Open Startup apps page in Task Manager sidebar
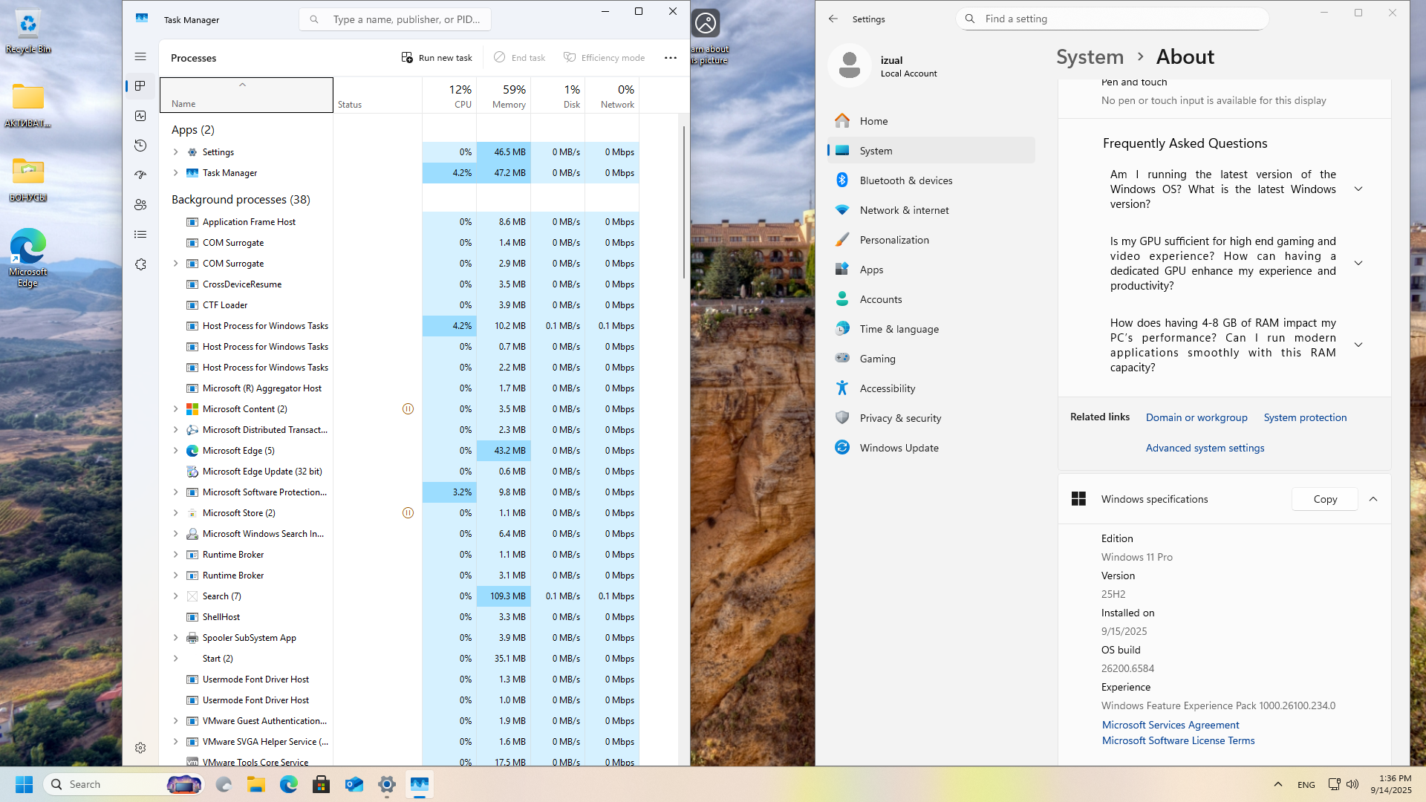1426x802 pixels. [140, 175]
